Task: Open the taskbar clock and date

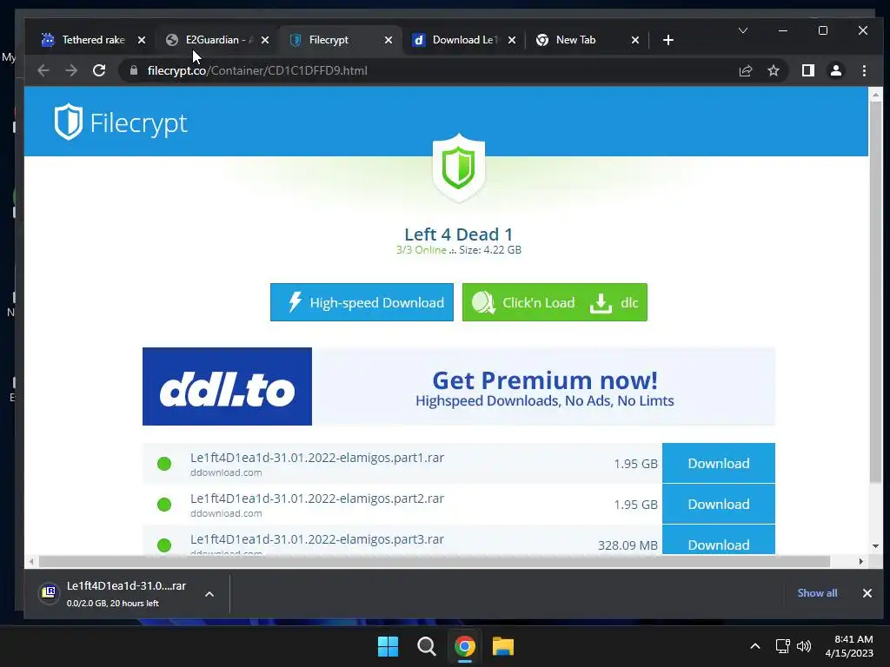Action: pos(849,646)
